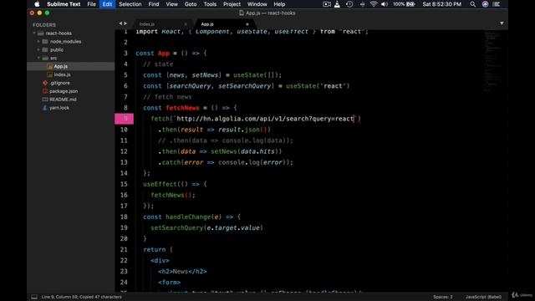The width and height of the screenshot is (535, 301).
Task: Open the Tools menu
Action: click(210, 4)
